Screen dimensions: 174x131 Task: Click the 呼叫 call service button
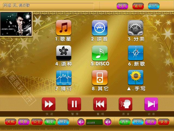138,122
